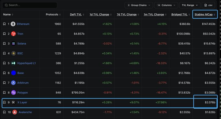
Task: Select the $147.453b Stables MCap value
Action: click(x=209, y=24)
